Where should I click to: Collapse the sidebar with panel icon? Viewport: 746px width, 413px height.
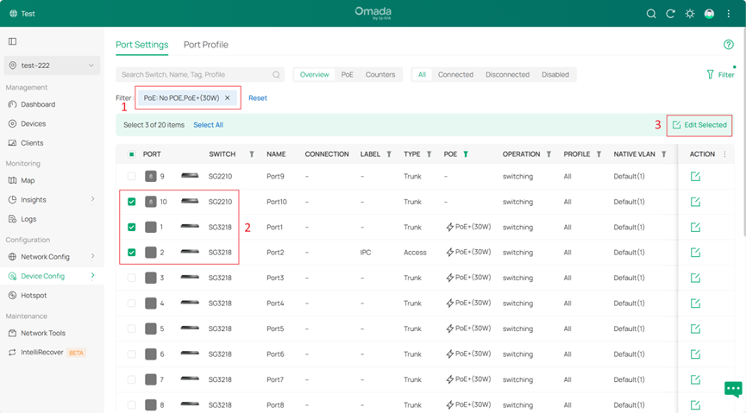point(13,41)
